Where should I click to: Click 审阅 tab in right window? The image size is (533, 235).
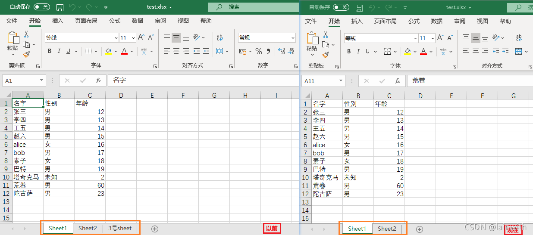460,21
